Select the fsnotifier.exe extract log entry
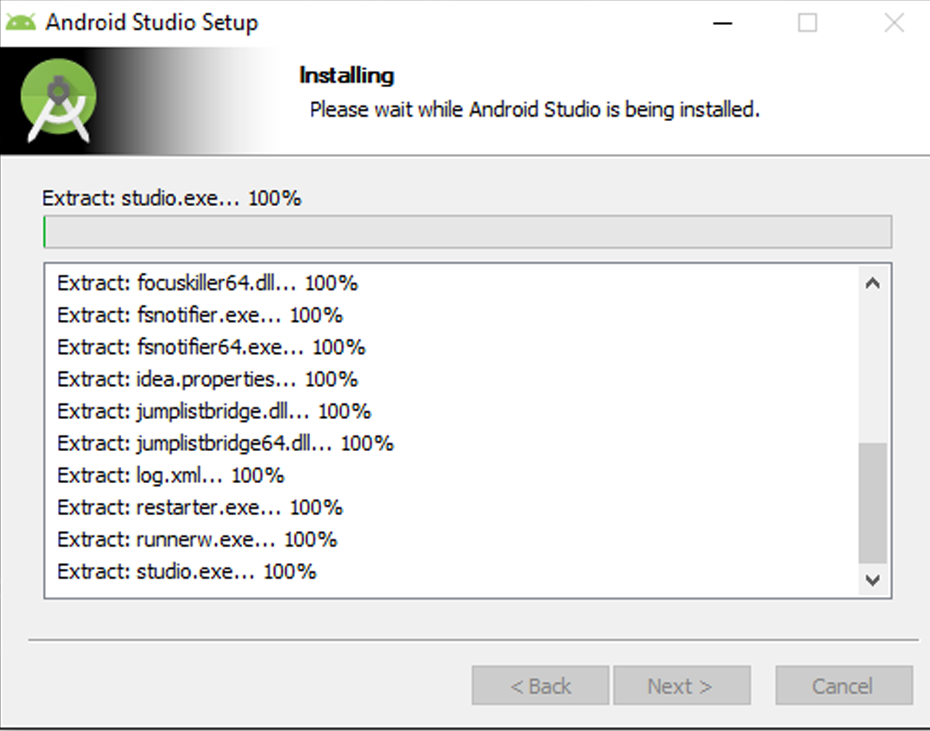 (x=200, y=315)
